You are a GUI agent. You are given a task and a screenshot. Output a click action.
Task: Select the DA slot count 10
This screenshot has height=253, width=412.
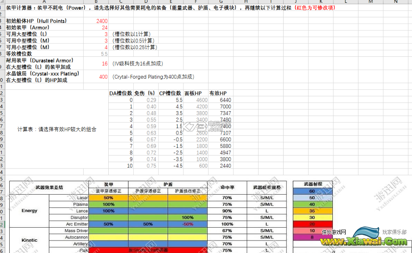tap(130, 166)
